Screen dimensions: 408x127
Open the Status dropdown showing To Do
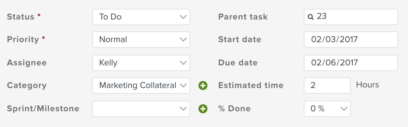141,17
